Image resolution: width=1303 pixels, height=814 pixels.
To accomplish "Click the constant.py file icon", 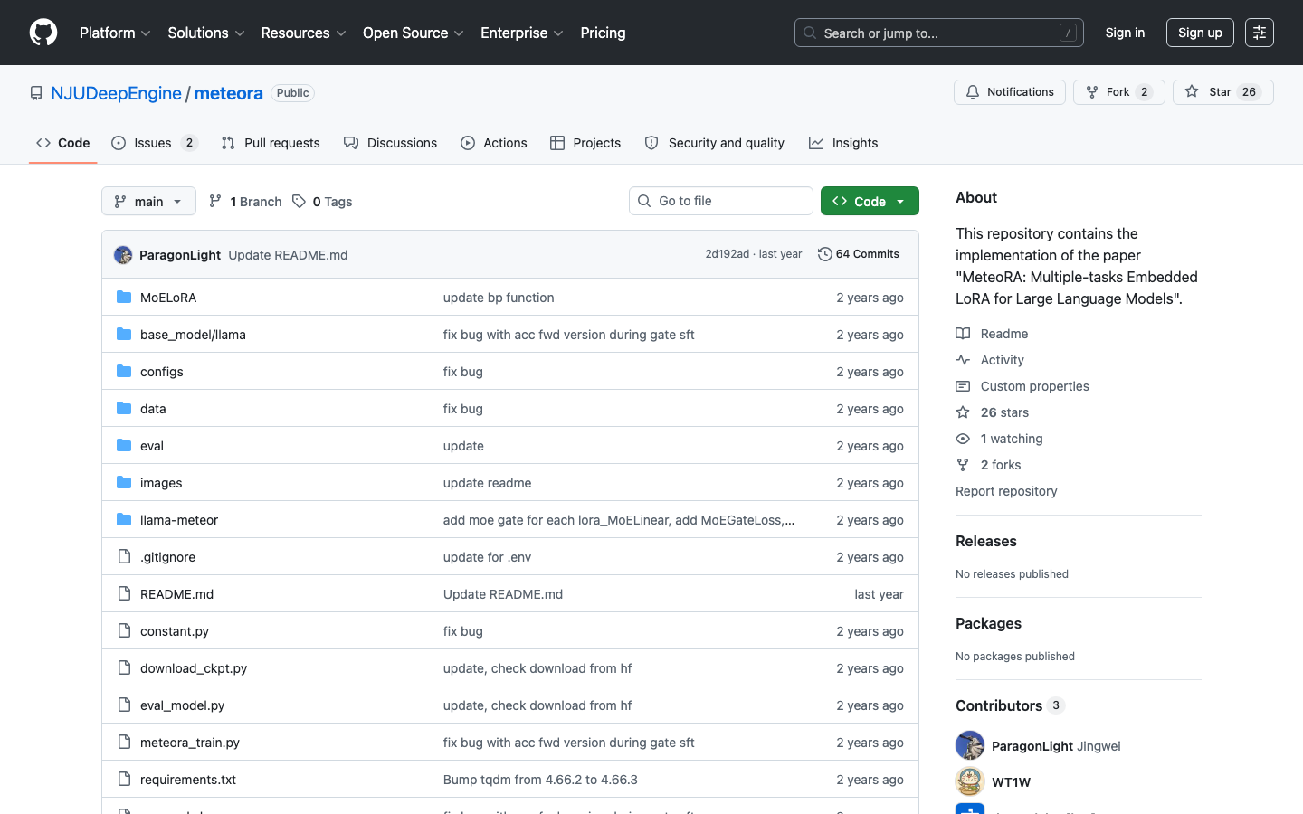I will [x=124, y=631].
